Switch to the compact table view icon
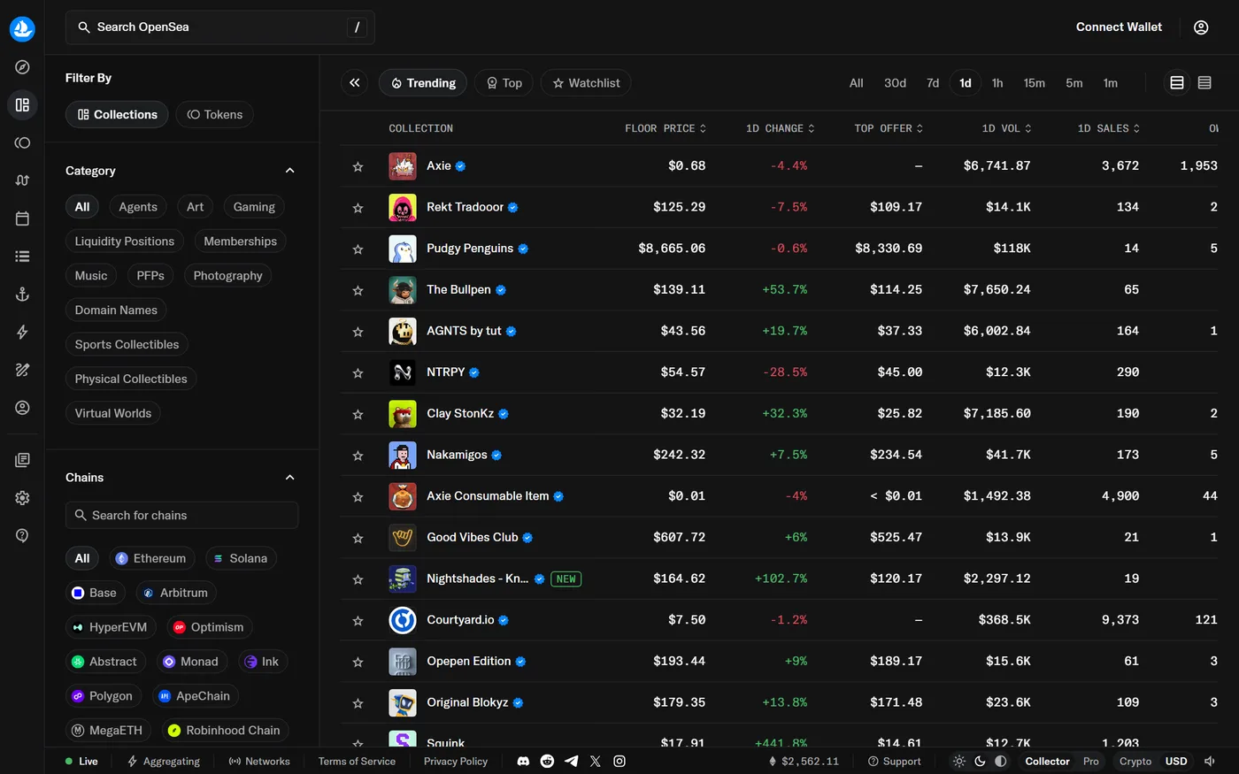The image size is (1239, 774). click(1204, 83)
